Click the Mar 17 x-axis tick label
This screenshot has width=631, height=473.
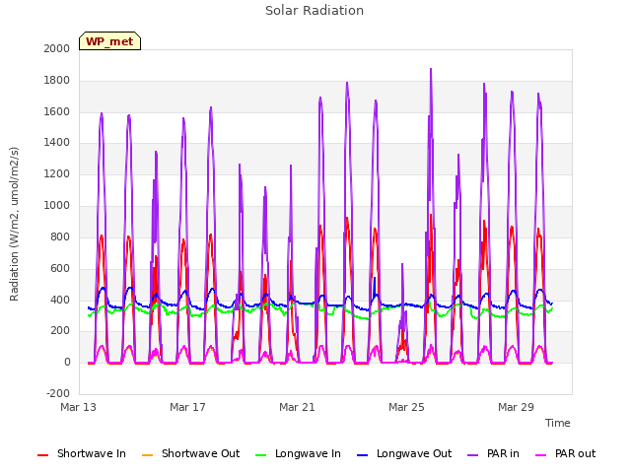187,407
